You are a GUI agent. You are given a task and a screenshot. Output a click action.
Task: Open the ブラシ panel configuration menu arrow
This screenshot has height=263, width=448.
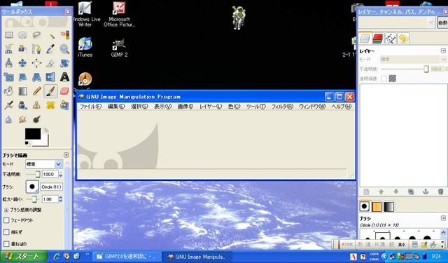(443, 218)
